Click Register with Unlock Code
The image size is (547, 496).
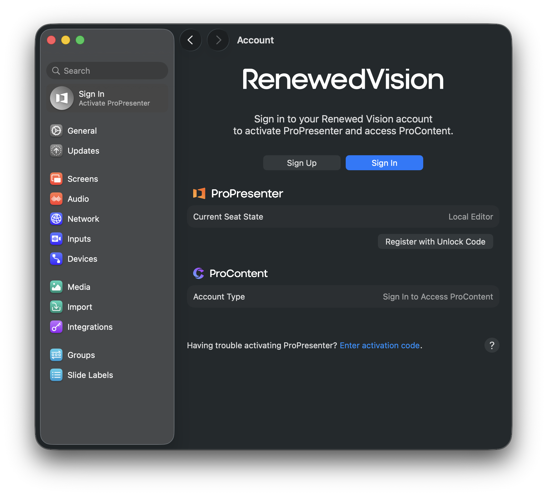tap(435, 241)
